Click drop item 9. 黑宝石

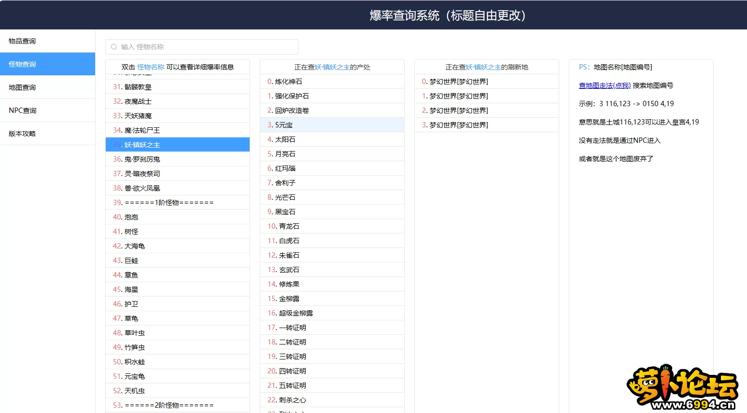(332, 212)
